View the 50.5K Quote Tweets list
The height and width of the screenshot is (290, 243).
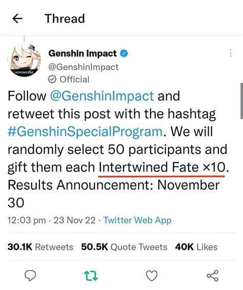coord(124,247)
